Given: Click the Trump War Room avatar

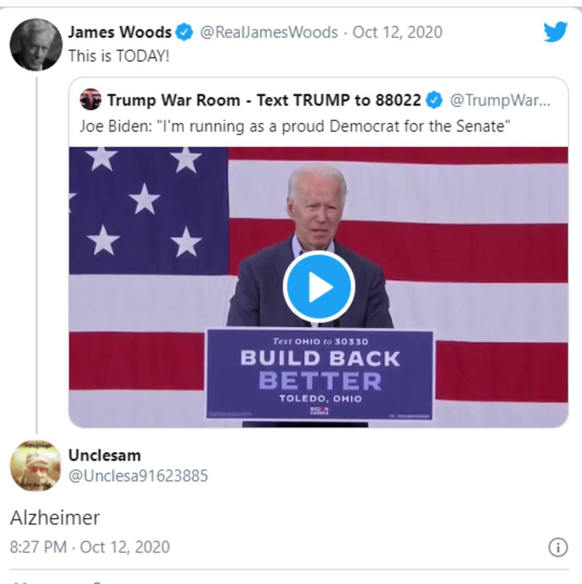Looking at the screenshot, I should tap(91, 99).
